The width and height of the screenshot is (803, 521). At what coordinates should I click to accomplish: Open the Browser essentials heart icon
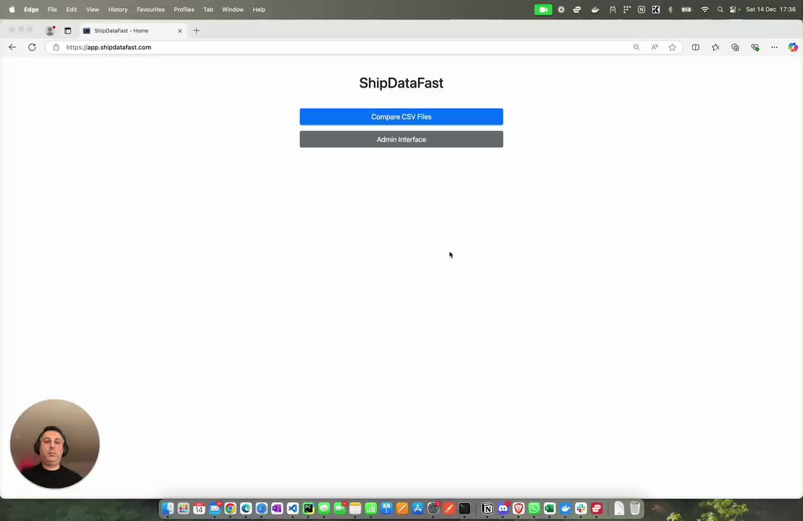coord(755,47)
